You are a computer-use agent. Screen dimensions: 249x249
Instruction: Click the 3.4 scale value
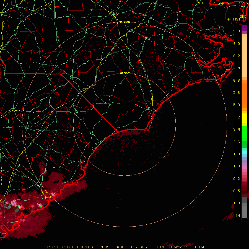[x=237, y=129]
